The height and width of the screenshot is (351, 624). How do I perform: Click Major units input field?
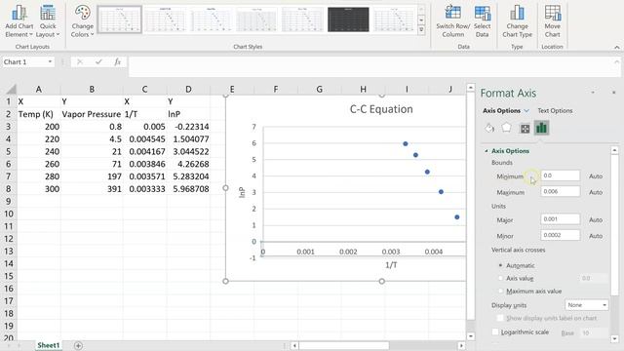click(560, 219)
